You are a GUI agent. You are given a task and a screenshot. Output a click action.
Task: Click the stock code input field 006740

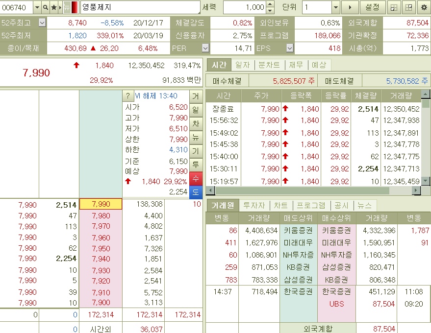[17, 7]
